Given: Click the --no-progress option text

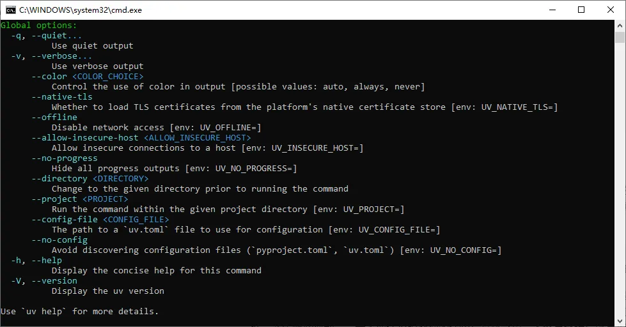Looking at the screenshot, I should pyautogui.click(x=64, y=158).
